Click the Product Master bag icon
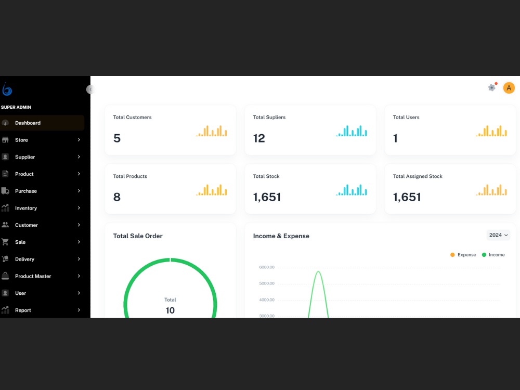Viewport: 520px width, 390px height. pos(5,276)
